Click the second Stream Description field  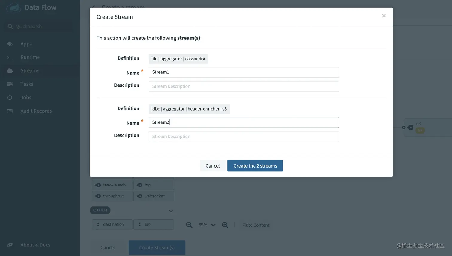pos(244,137)
